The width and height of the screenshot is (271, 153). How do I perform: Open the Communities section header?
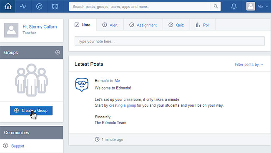(x=31, y=133)
